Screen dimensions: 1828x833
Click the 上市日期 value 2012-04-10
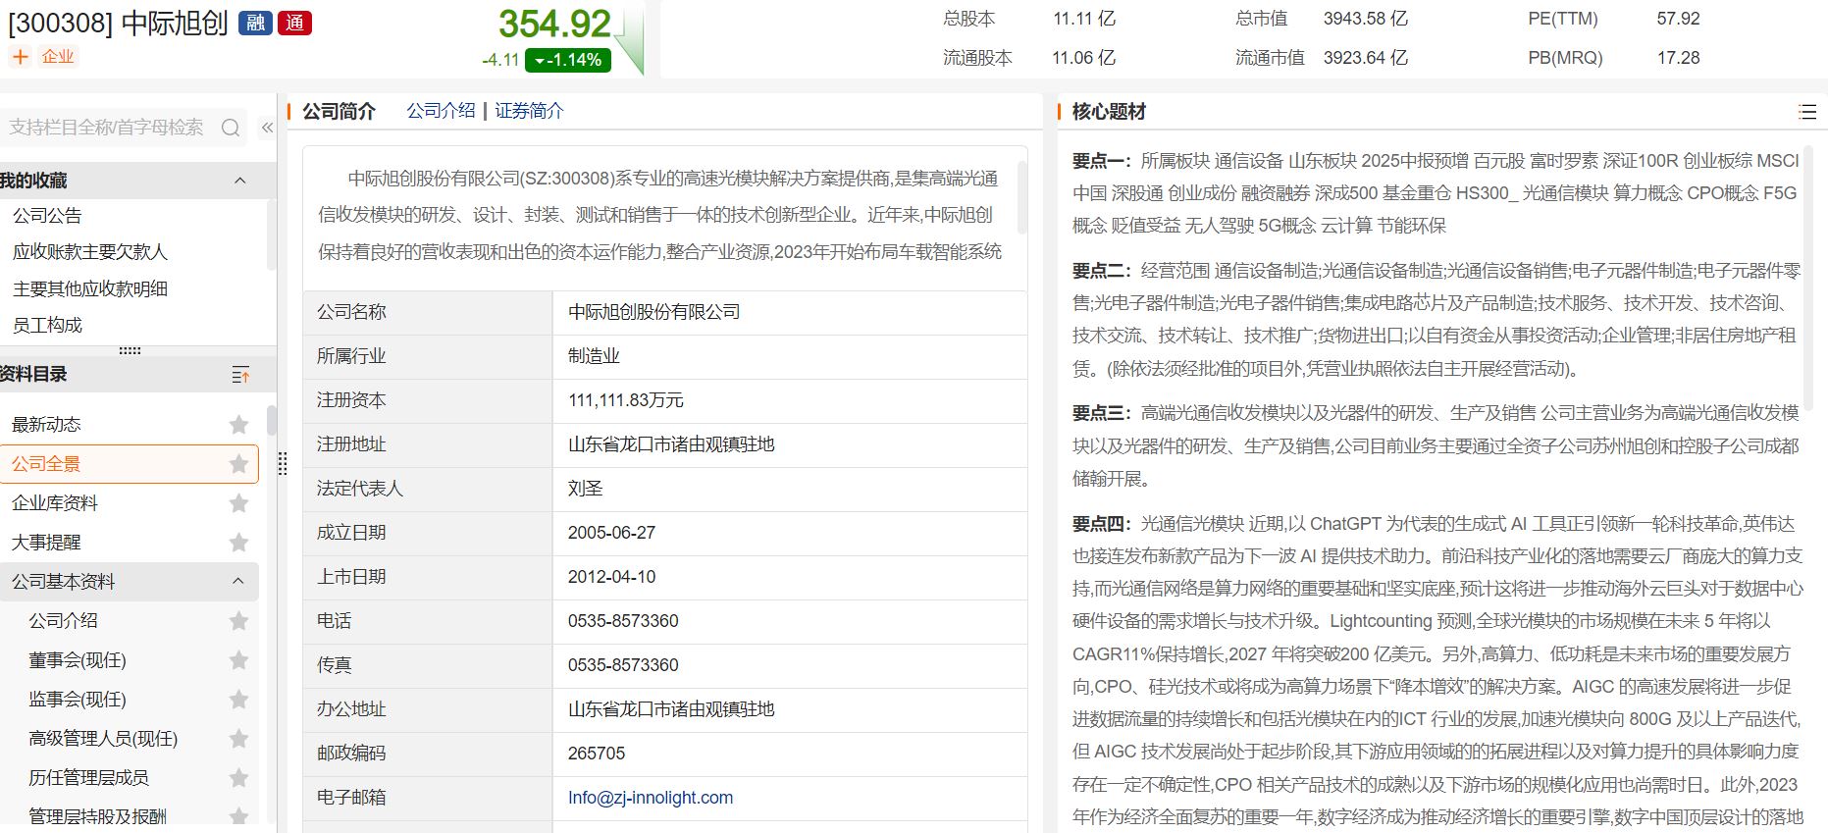[x=611, y=577]
